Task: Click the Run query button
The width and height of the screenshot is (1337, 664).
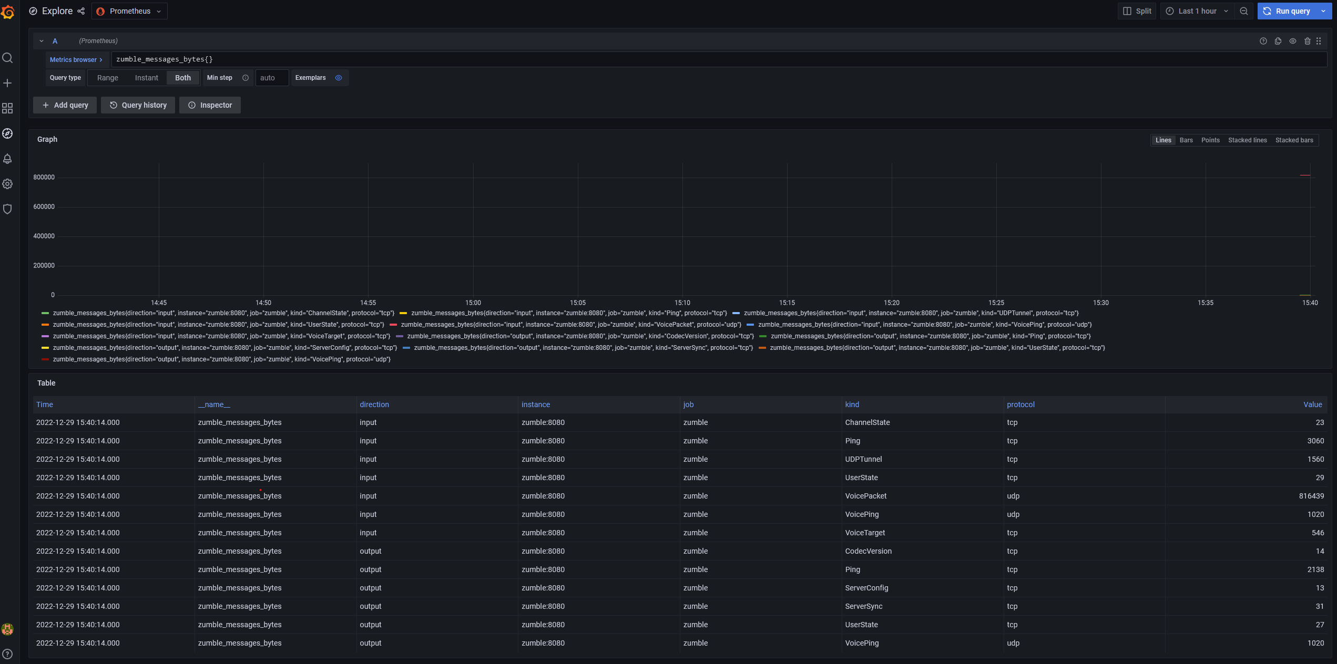Action: point(1287,11)
